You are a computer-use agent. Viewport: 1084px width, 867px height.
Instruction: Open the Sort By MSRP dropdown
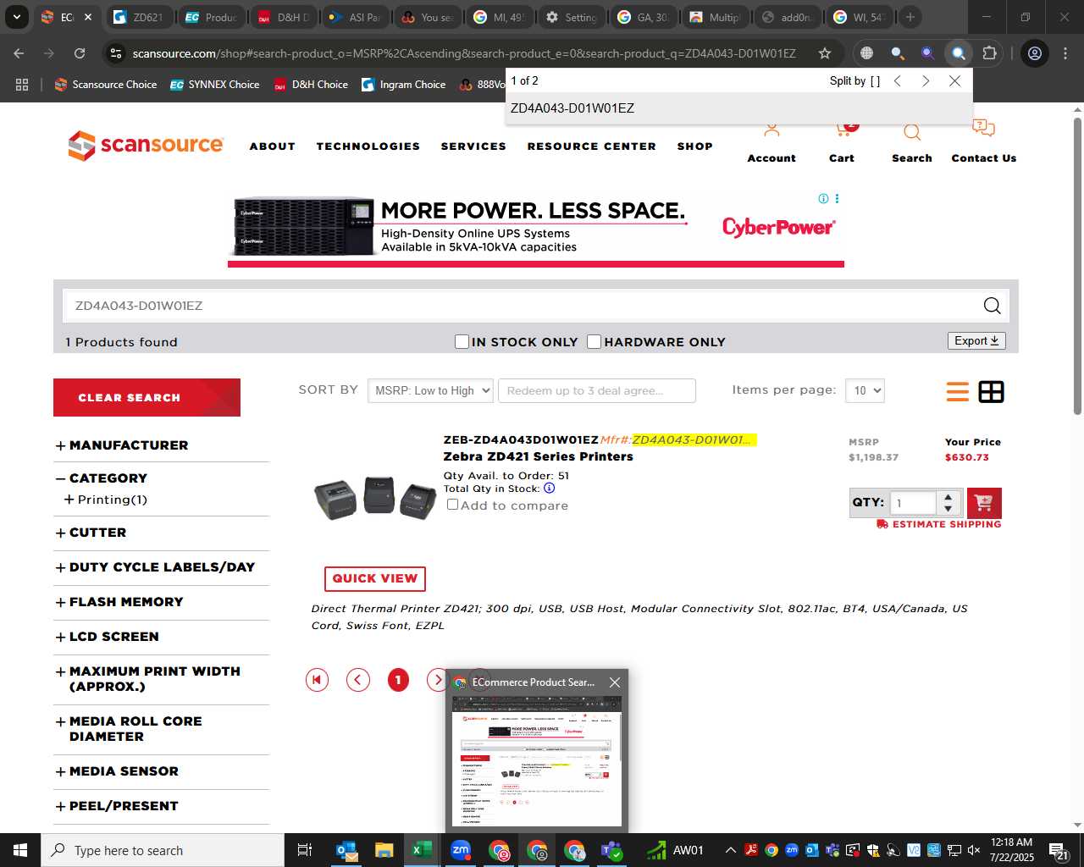click(x=430, y=390)
